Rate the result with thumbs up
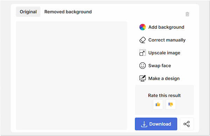This screenshot has width=210, height=136. [x=158, y=104]
